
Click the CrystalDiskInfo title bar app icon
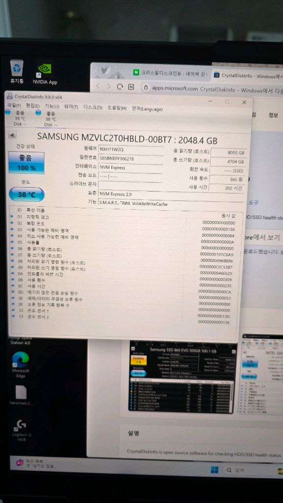pos(10,96)
